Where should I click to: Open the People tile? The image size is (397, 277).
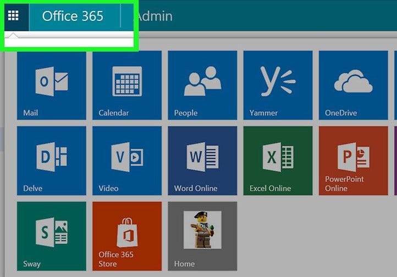click(202, 85)
